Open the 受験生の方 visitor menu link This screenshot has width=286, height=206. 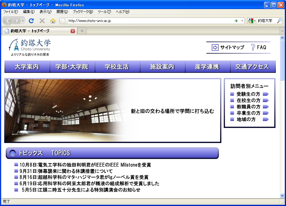(248, 94)
